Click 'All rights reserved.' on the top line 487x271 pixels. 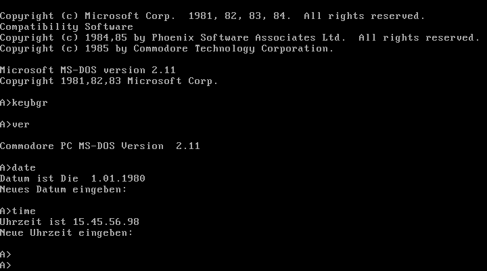(x=365, y=16)
